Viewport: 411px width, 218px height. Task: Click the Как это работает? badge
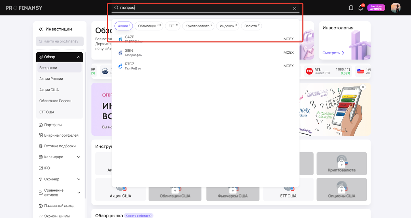point(139,216)
